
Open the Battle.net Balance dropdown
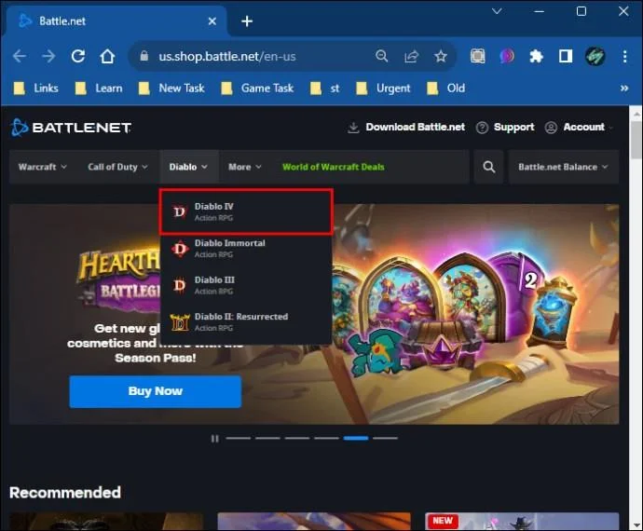coord(563,167)
